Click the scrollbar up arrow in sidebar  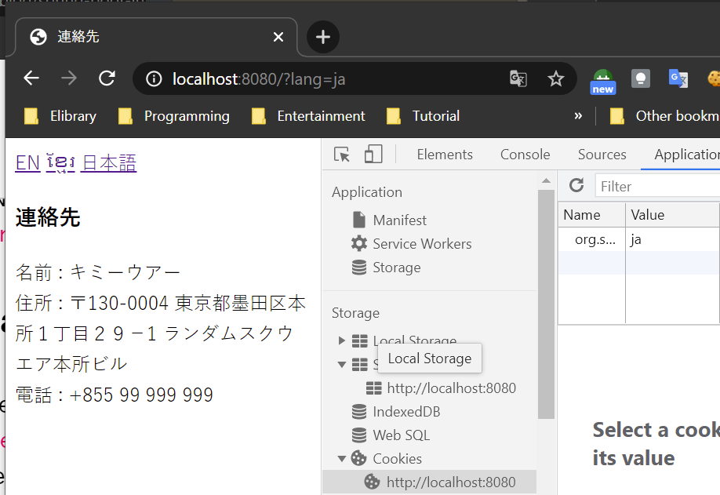click(546, 181)
